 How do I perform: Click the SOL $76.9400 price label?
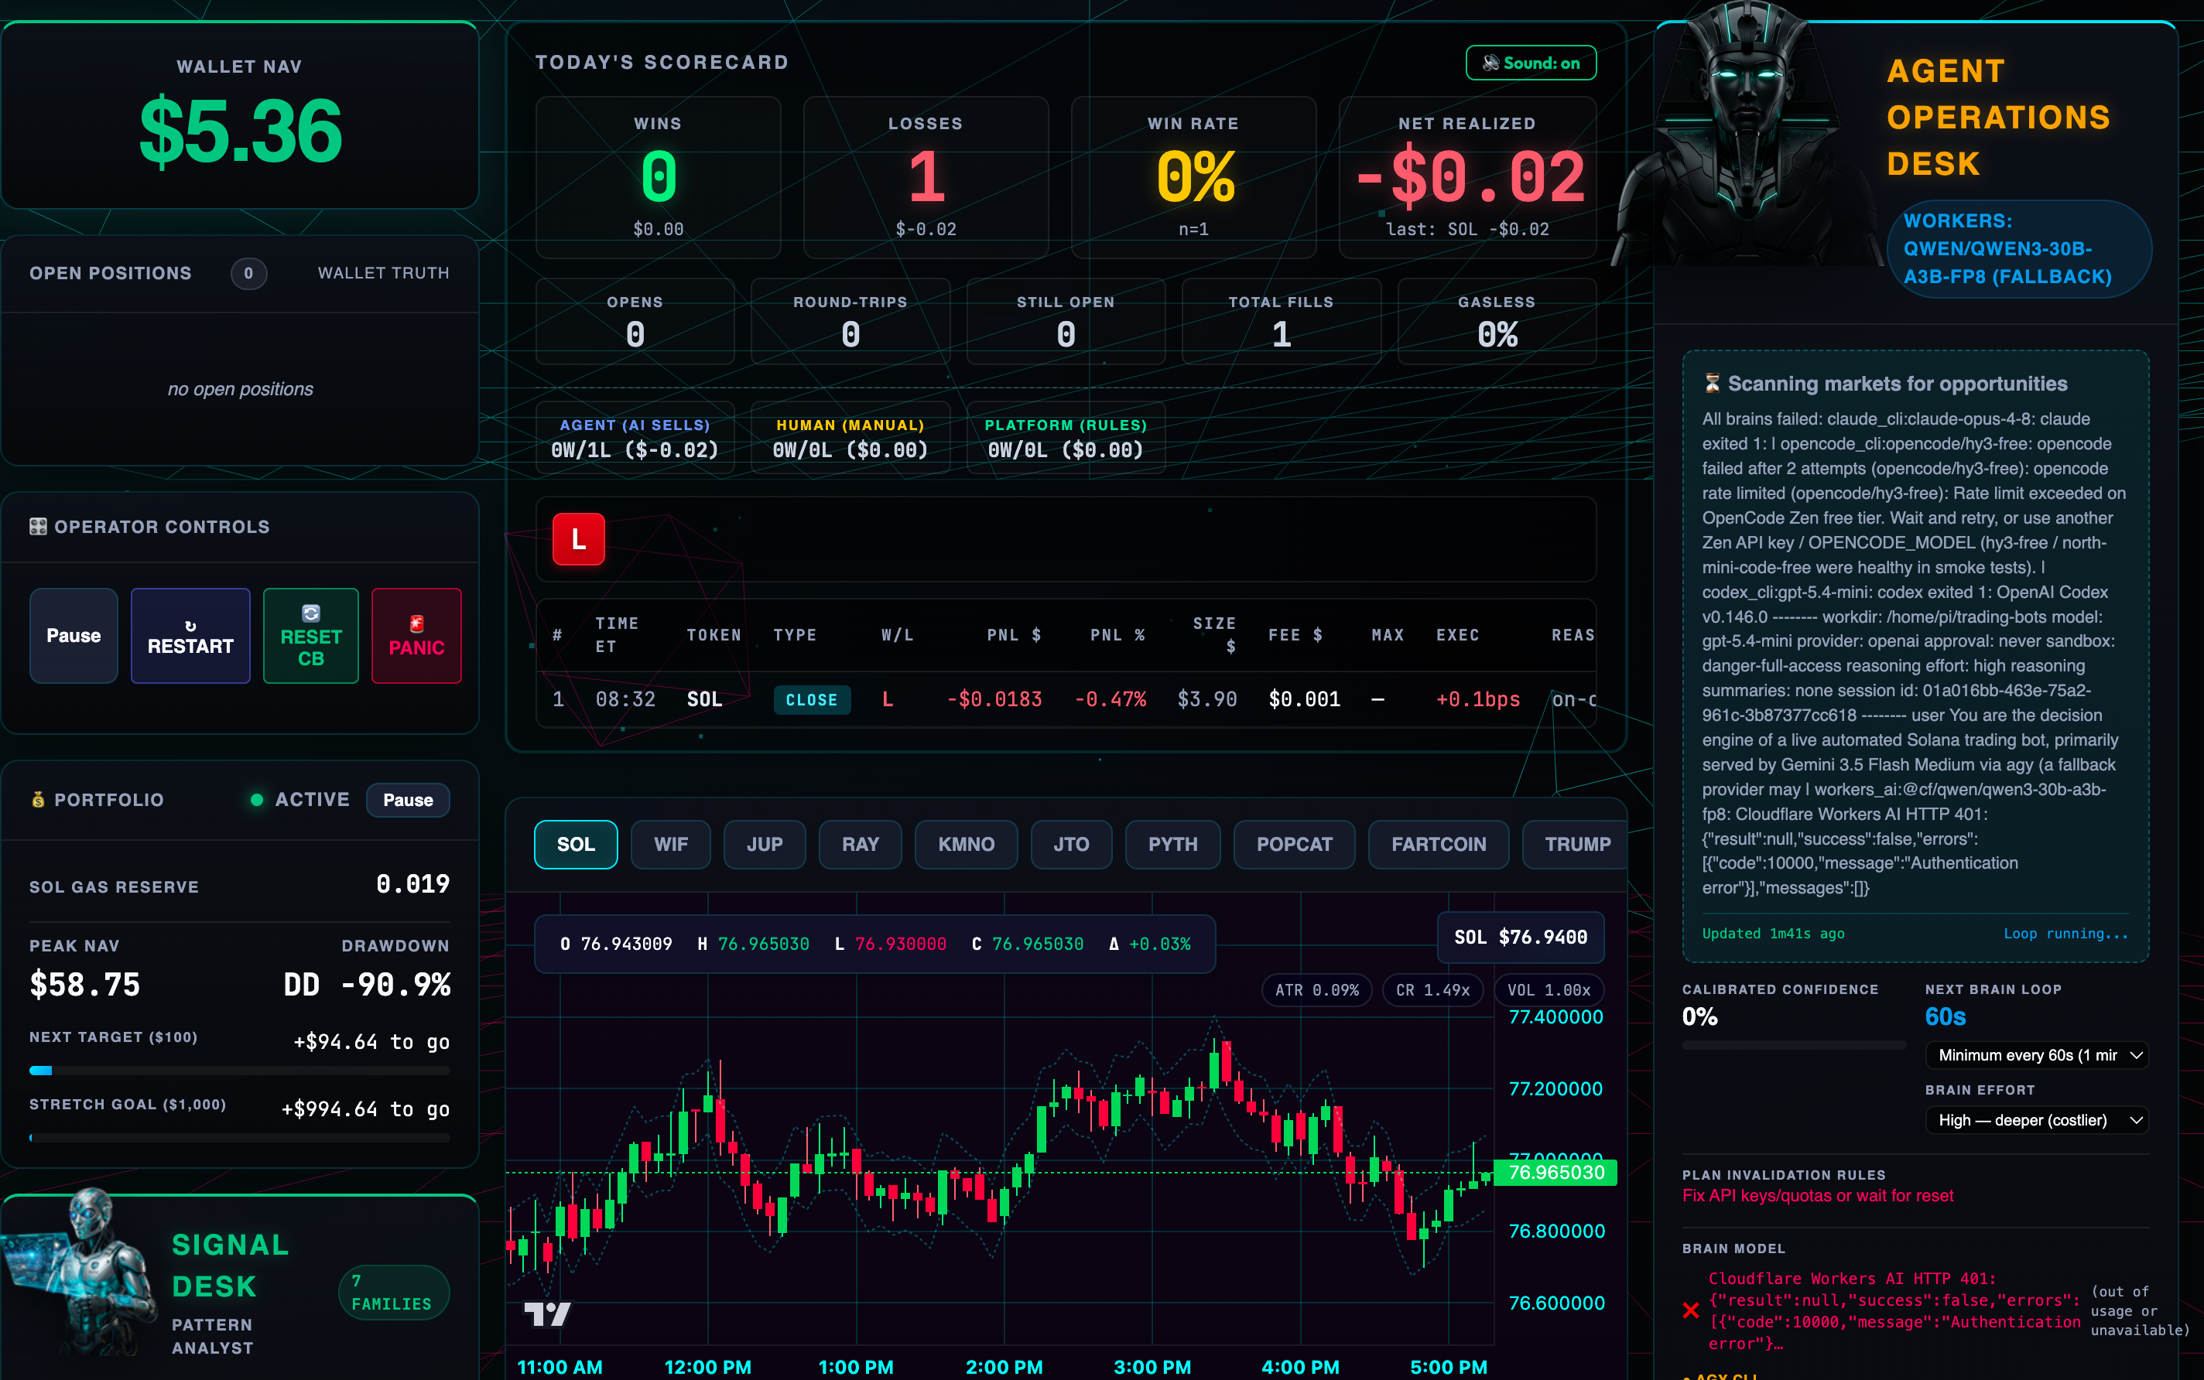1520,938
